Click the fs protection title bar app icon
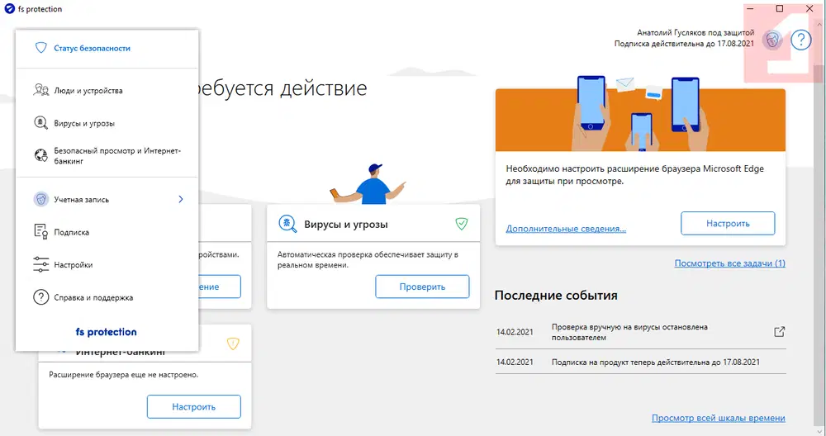826x436 pixels. click(9, 9)
